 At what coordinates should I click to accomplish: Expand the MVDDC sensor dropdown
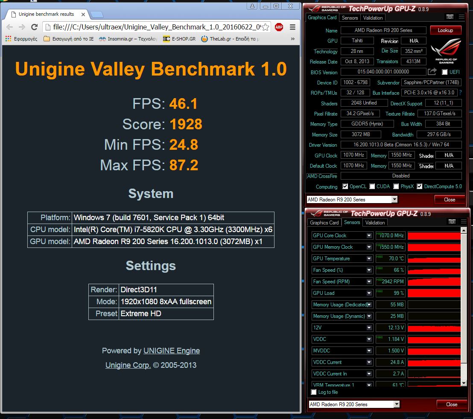[x=369, y=351]
